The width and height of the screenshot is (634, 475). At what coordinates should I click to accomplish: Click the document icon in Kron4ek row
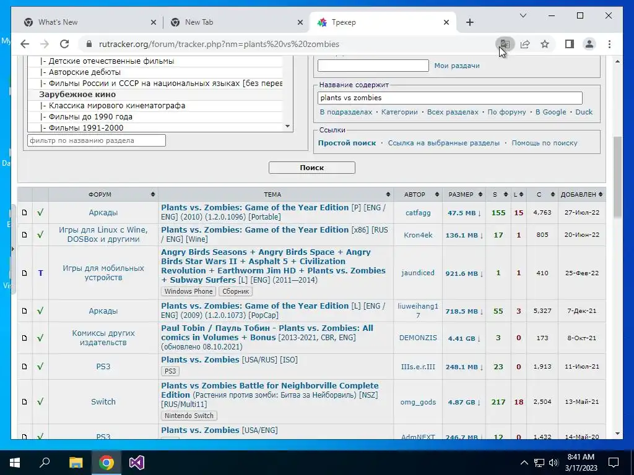point(25,234)
